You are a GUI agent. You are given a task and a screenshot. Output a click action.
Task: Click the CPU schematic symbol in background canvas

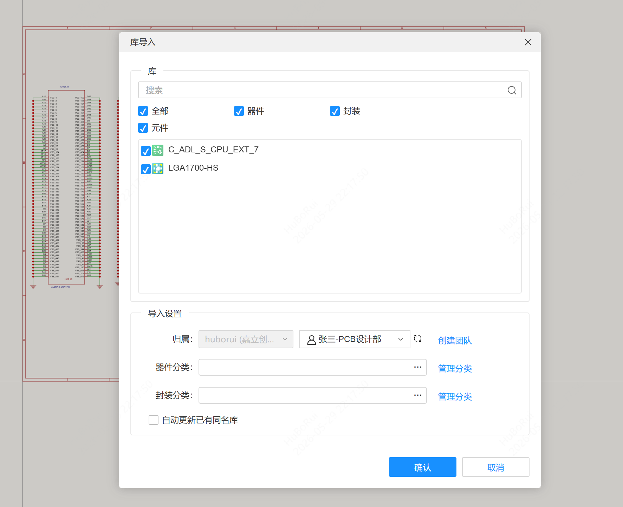[x=66, y=187]
